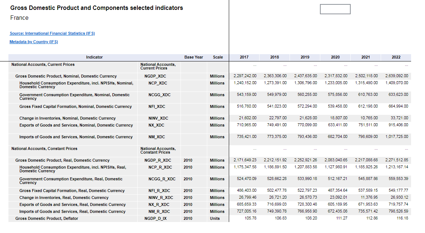Select Gross Domestic Product, Nominal row label
This screenshot has height=233, width=425.
[66, 76]
